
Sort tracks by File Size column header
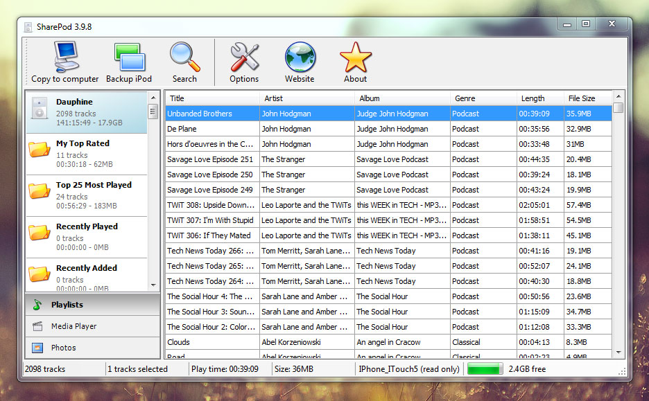tap(588, 98)
